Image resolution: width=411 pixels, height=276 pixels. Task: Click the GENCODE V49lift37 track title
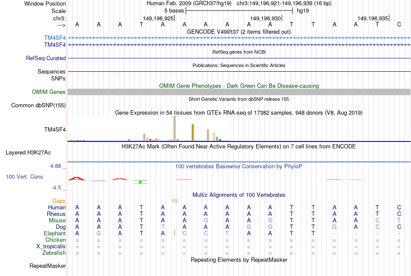tap(238, 32)
